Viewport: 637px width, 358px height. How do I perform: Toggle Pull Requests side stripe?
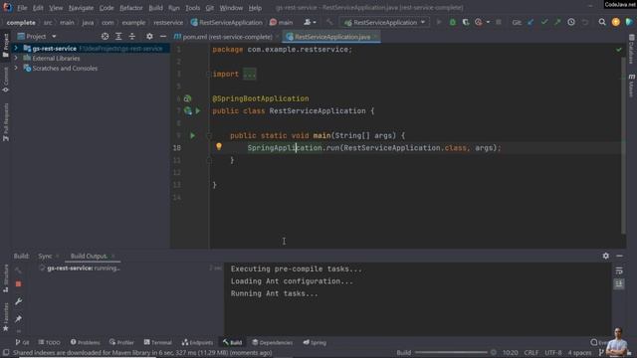coord(5,121)
